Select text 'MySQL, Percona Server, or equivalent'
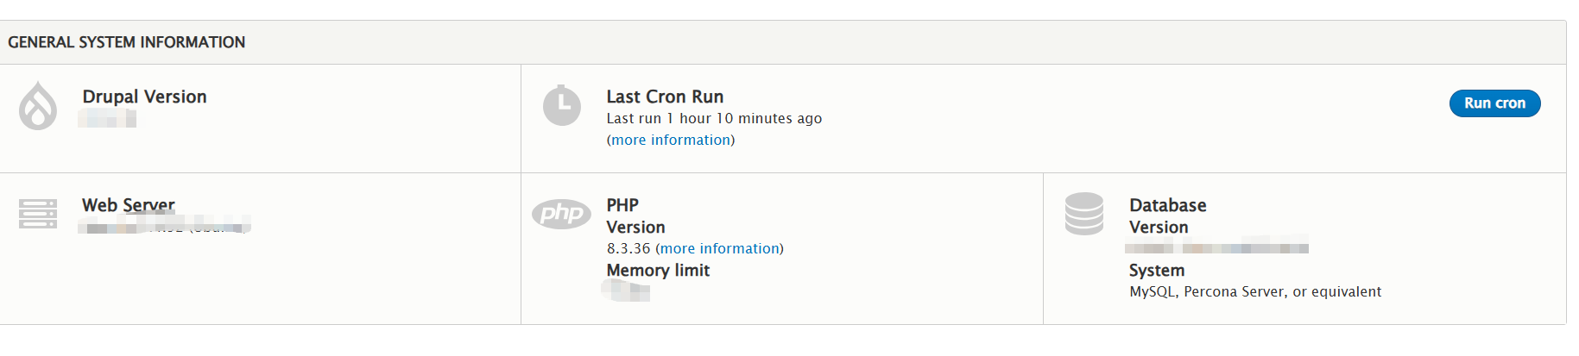Viewport: 1579px width, 356px height. click(1255, 292)
